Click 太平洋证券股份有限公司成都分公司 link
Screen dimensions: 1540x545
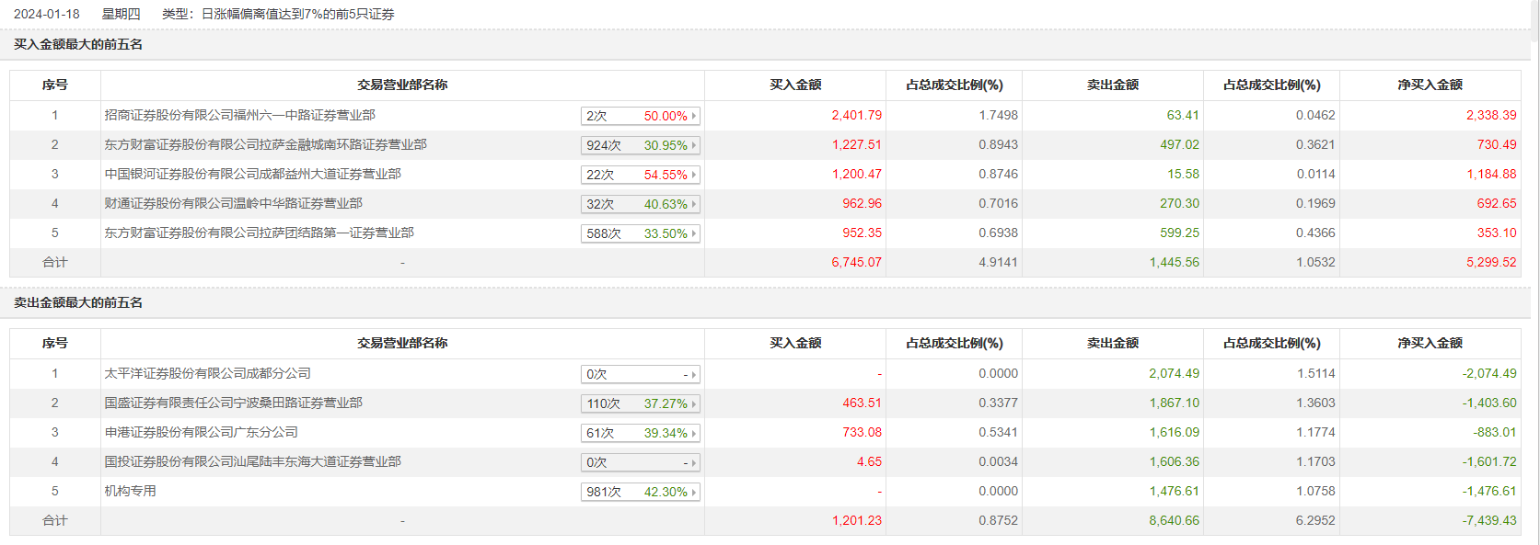tap(207, 373)
